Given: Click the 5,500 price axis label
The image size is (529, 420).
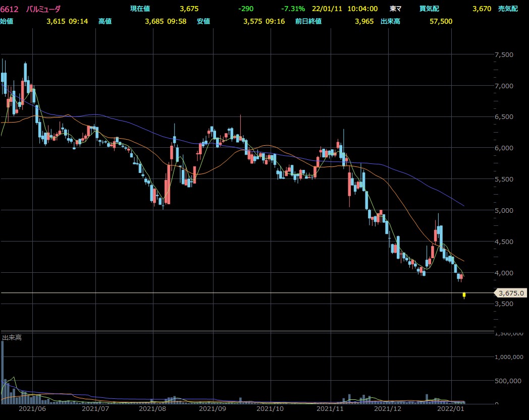Looking at the screenshot, I should (504, 179).
